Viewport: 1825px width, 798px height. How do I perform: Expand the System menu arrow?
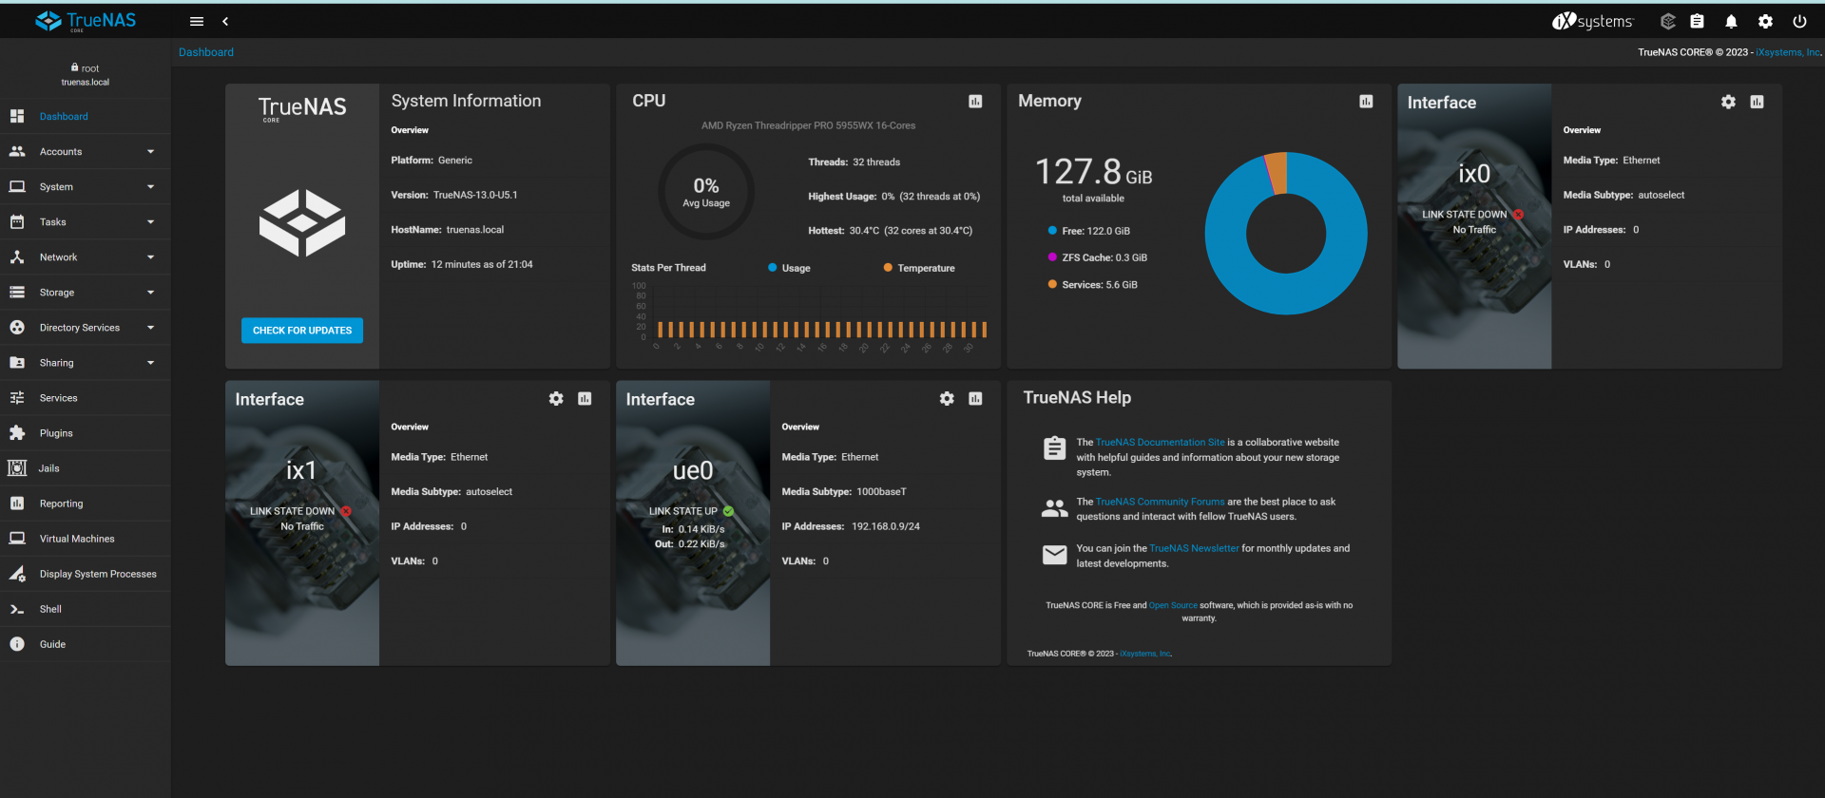pos(150,187)
